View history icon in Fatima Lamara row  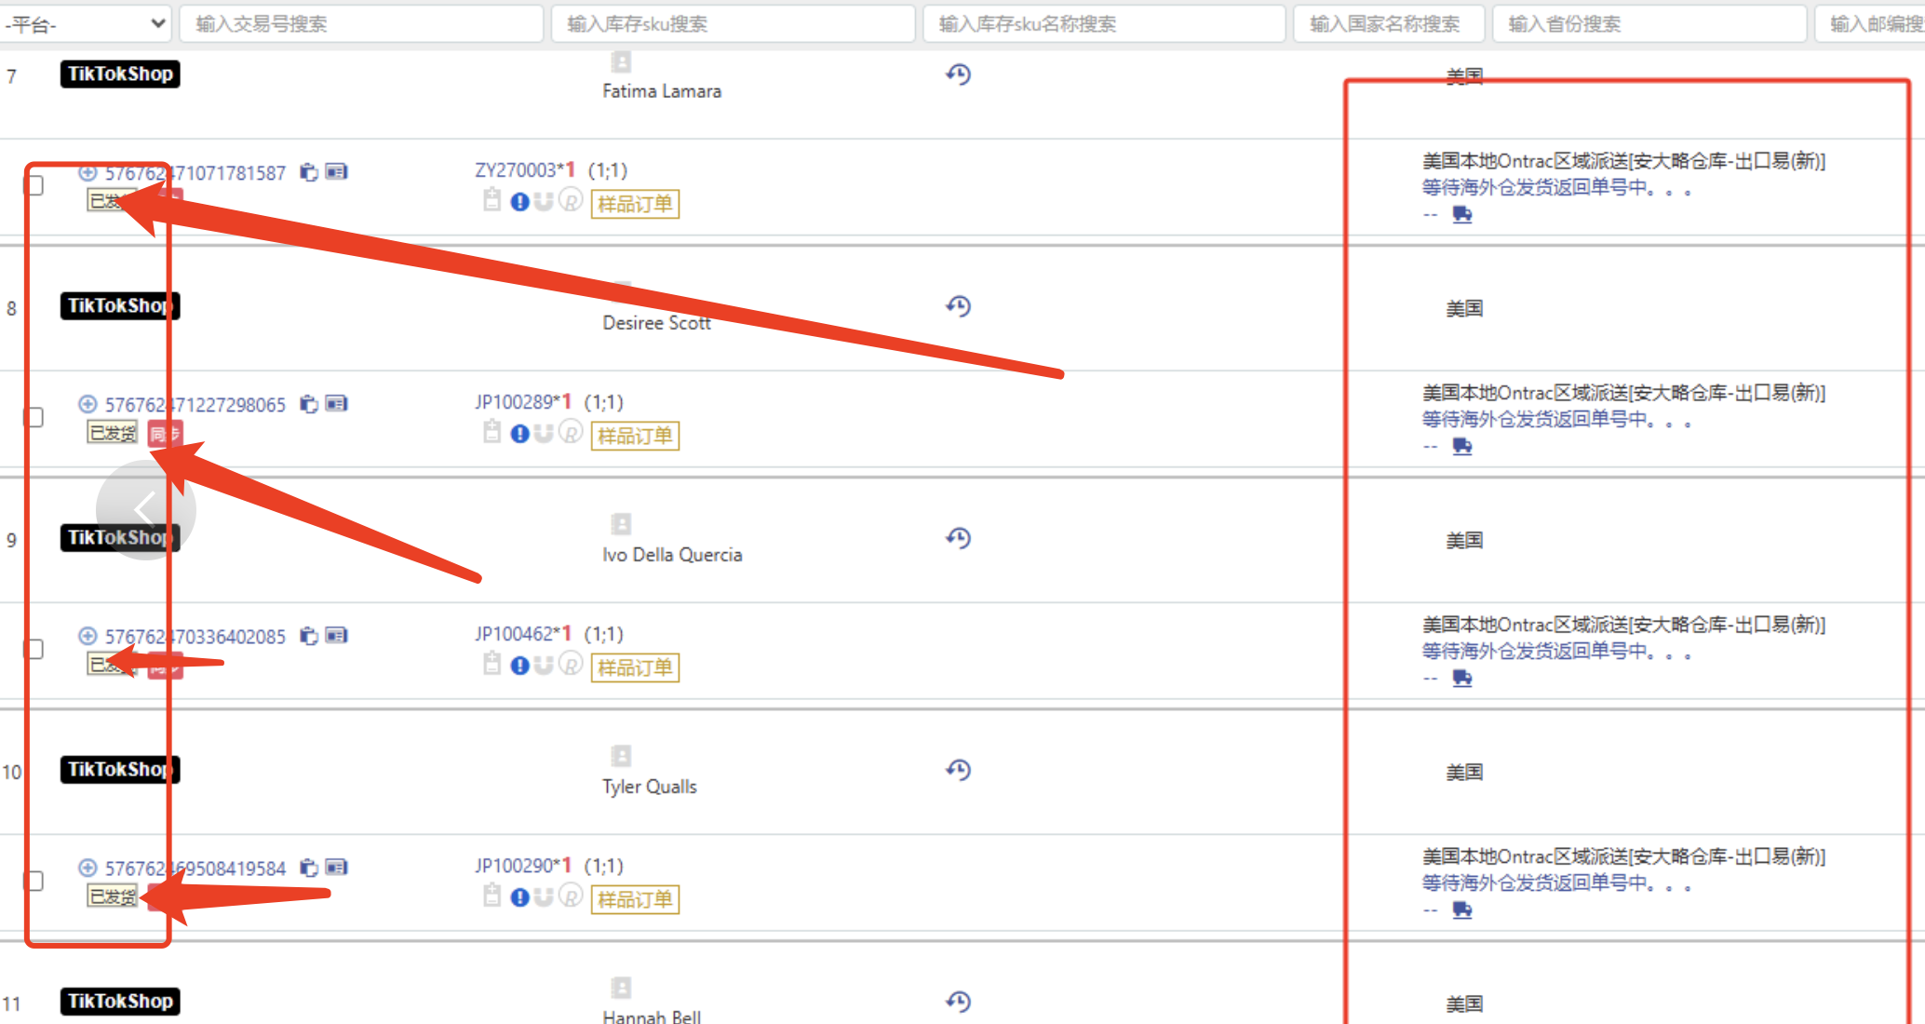coord(959,74)
